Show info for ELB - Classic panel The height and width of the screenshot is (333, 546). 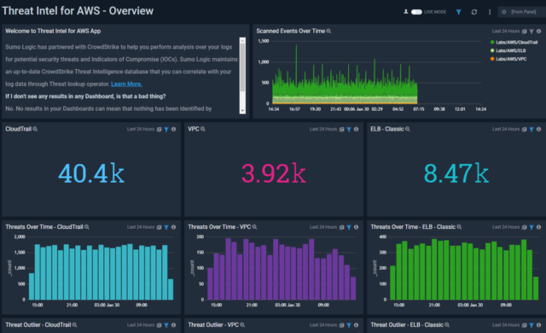coord(538,129)
